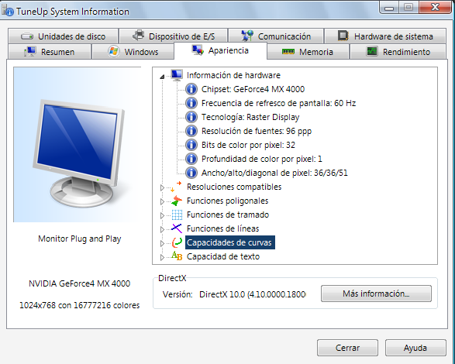Click the disk drive icon on Unidades tab
Image resolution: width=455 pixels, height=364 pixels.
click(x=27, y=36)
